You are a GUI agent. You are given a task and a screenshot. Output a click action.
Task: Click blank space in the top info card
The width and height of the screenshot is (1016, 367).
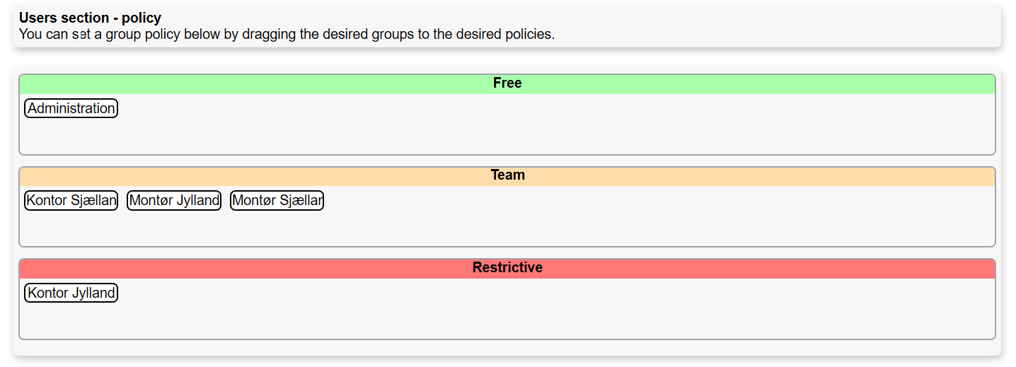[778, 27]
